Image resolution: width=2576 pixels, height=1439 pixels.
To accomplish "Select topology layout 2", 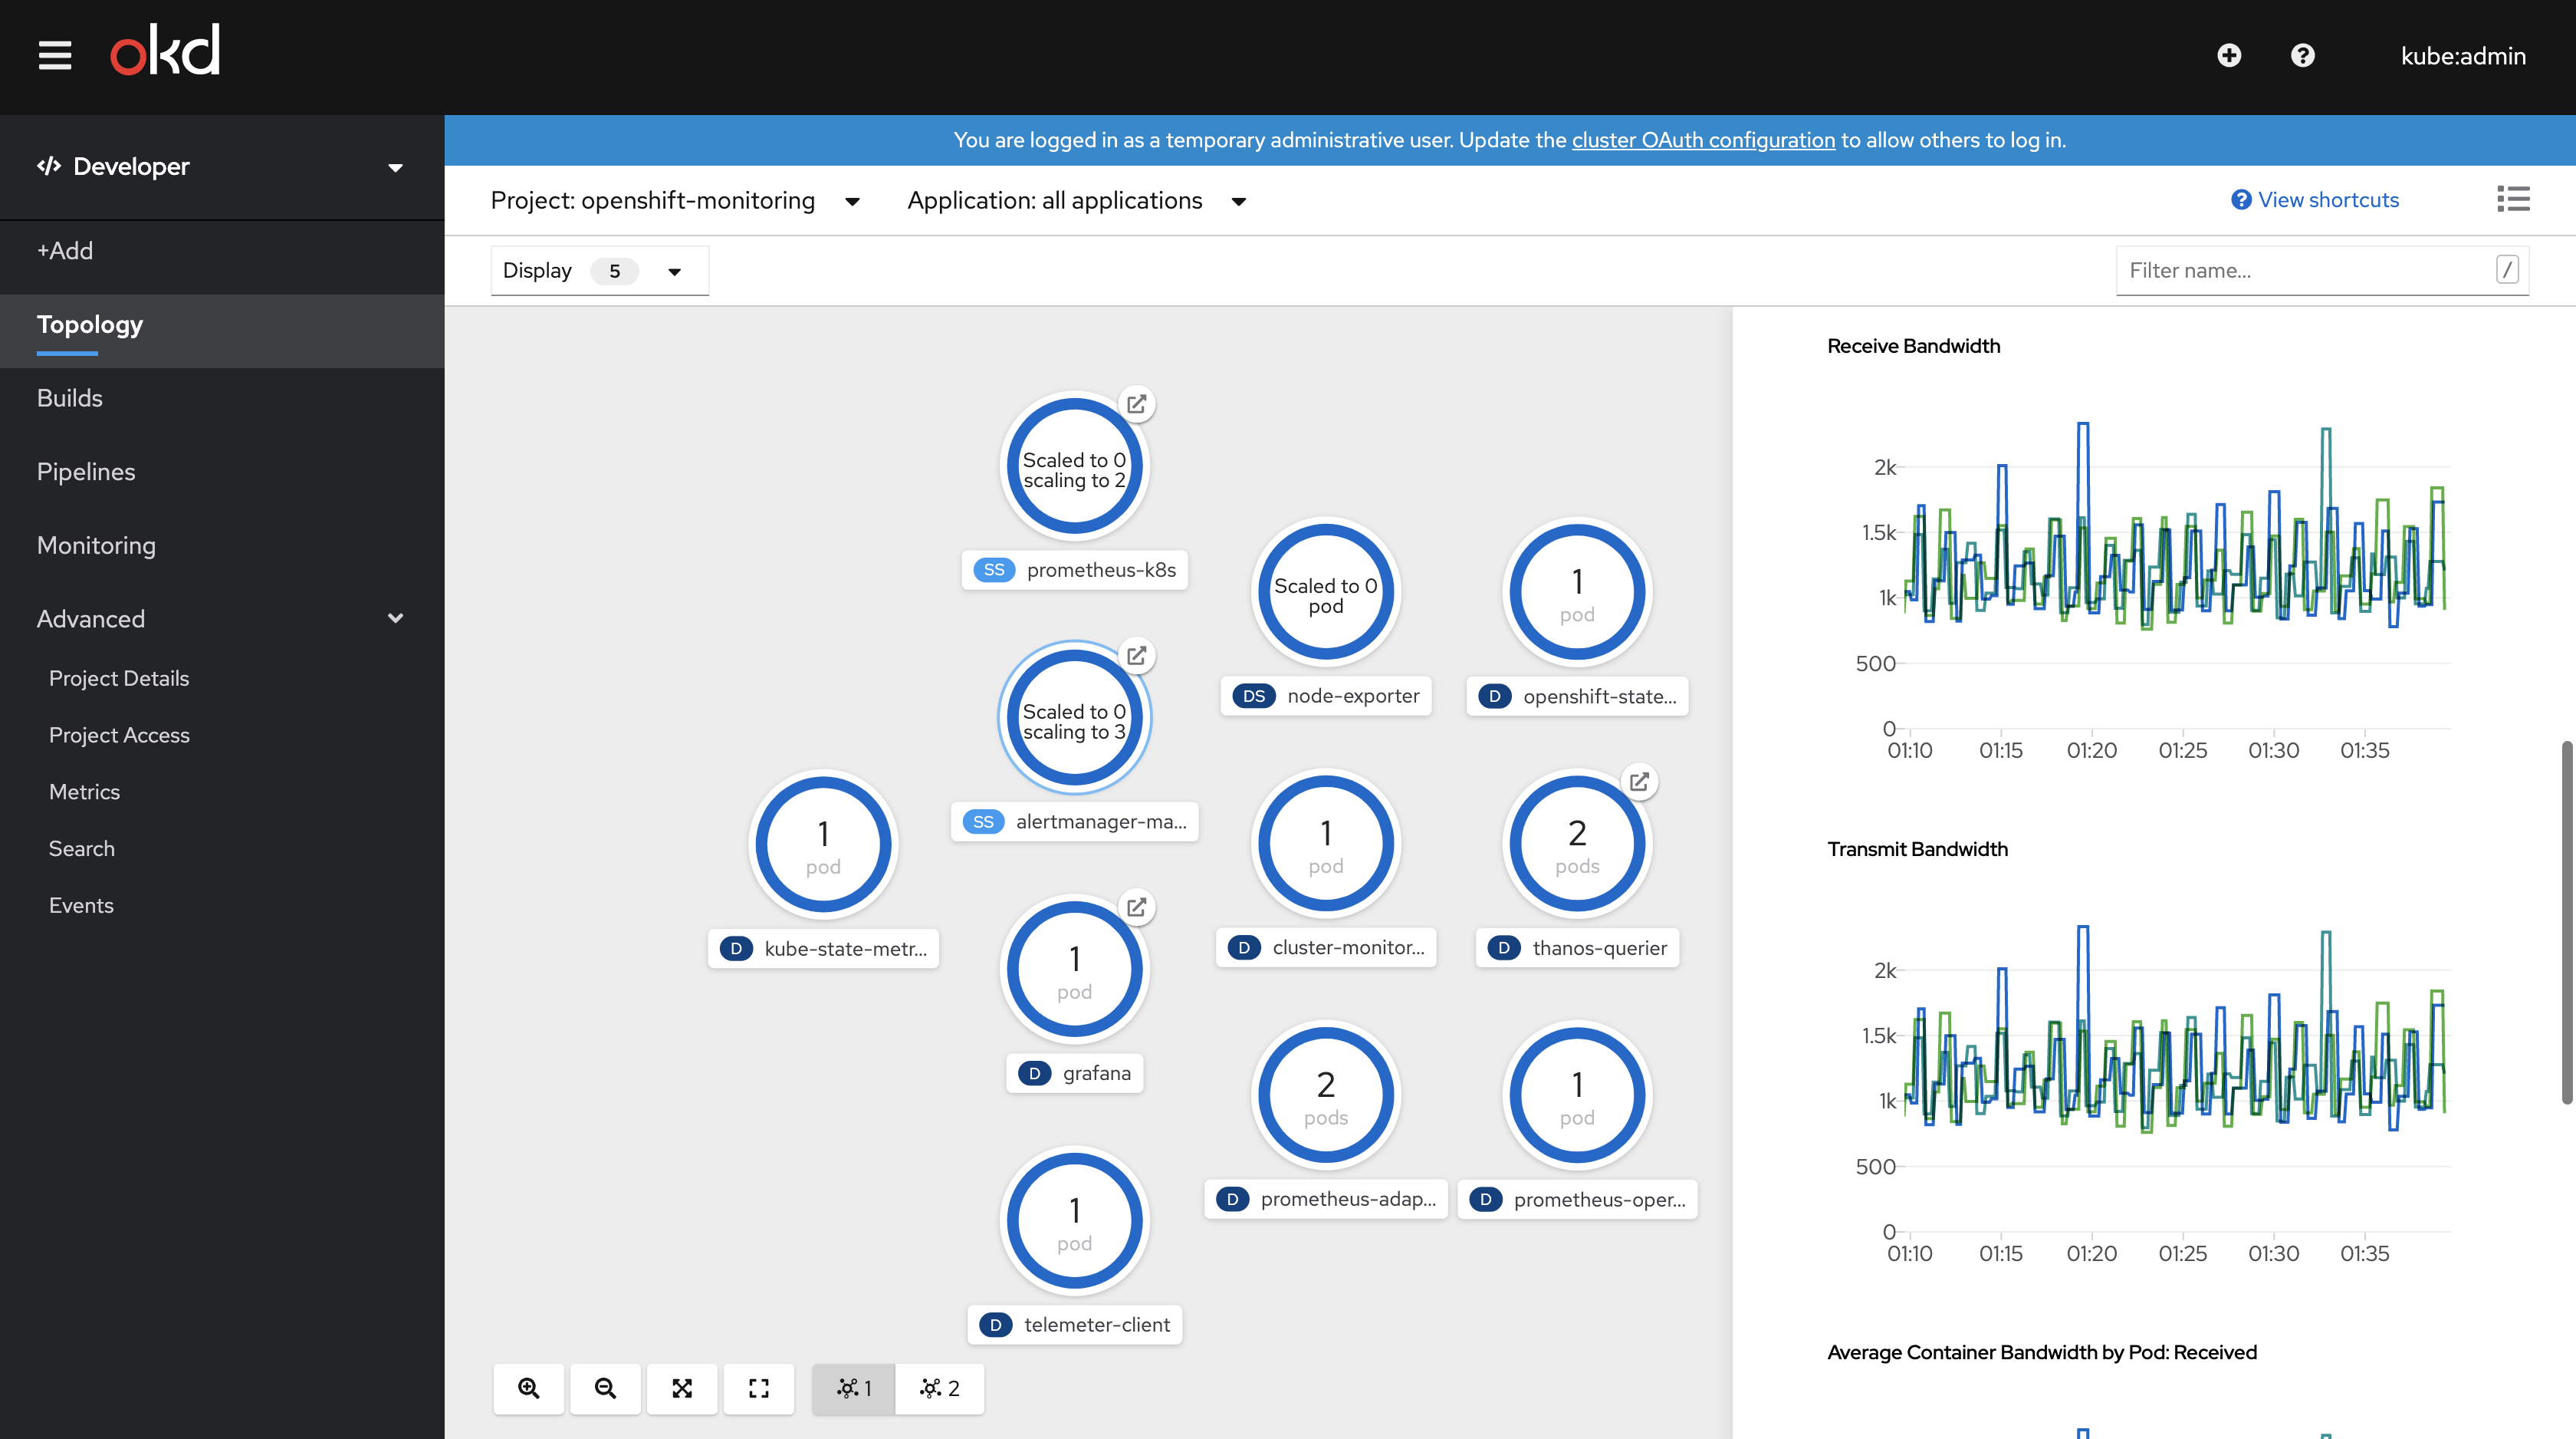I will tap(939, 1388).
